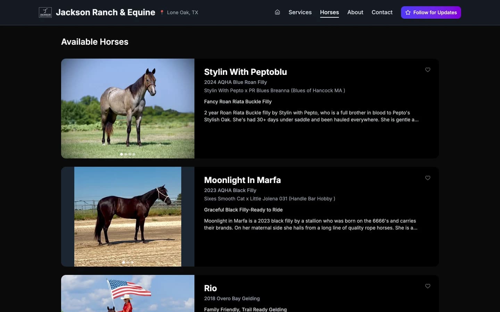The image size is (500, 312).
Task: Open the Services menu item
Action: (x=300, y=12)
